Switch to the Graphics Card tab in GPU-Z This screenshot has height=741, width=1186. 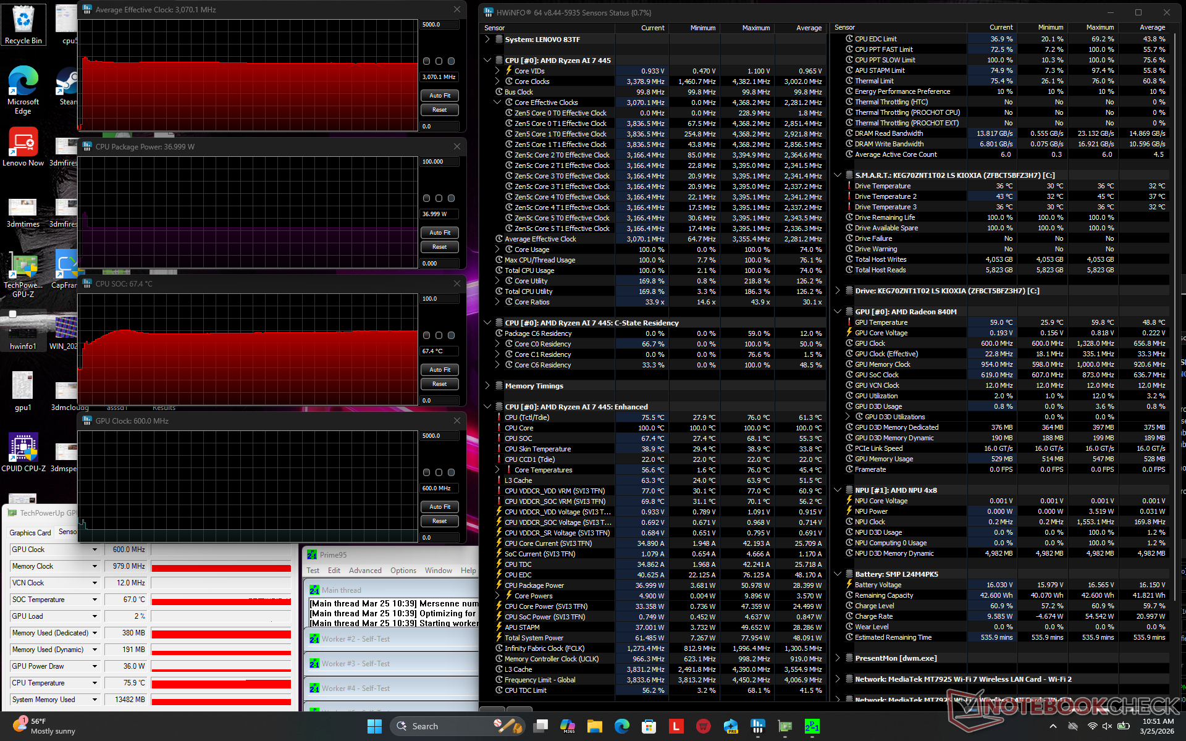click(30, 532)
